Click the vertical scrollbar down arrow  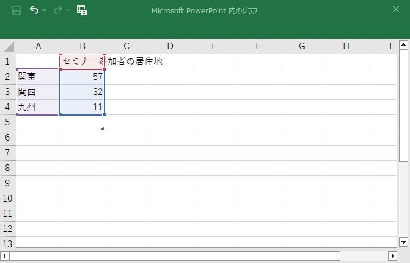[404, 242]
